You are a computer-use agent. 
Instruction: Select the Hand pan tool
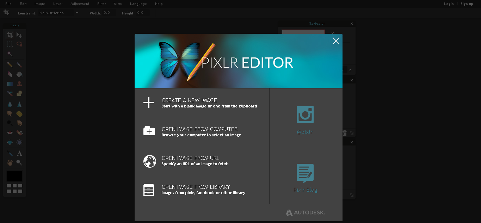pos(10,163)
